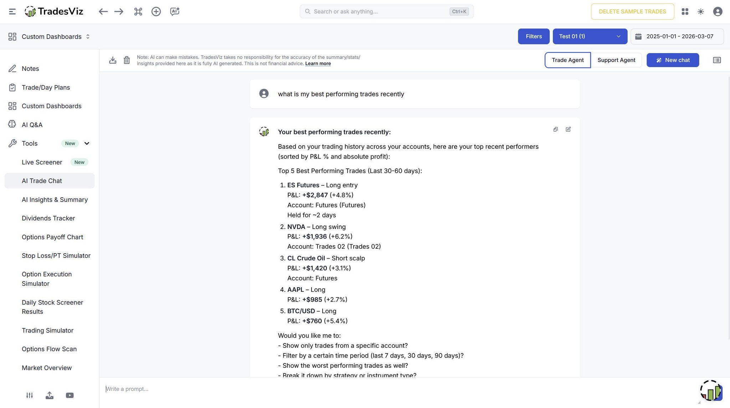This screenshot has height=408, width=730.
Task: Switch to the Support Agent mode
Action: pyautogui.click(x=616, y=60)
